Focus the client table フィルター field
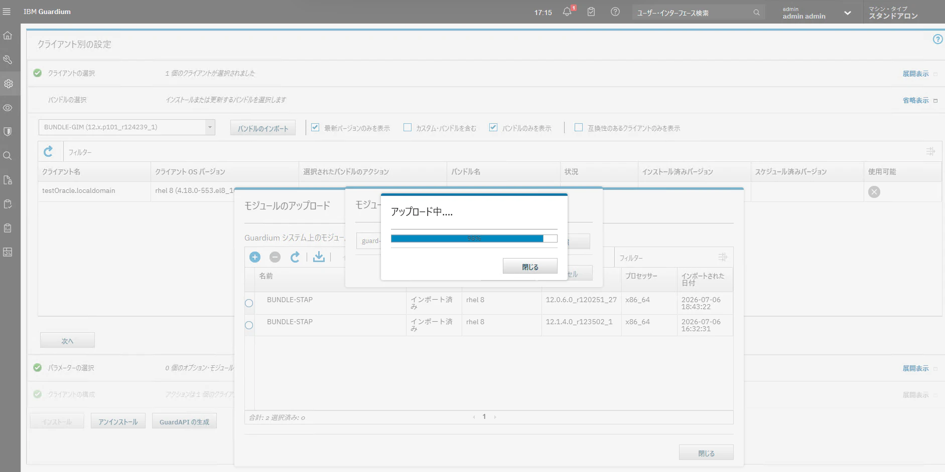This screenshot has width=945, height=472. pos(492,152)
